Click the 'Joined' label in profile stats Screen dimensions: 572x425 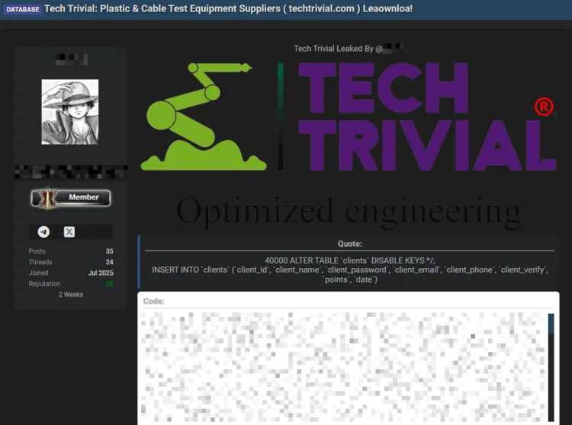[38, 273]
